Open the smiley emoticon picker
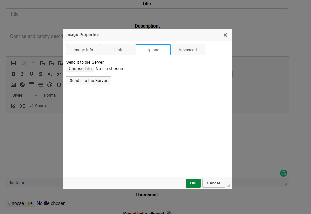The height and width of the screenshot is (214, 311). (50, 85)
